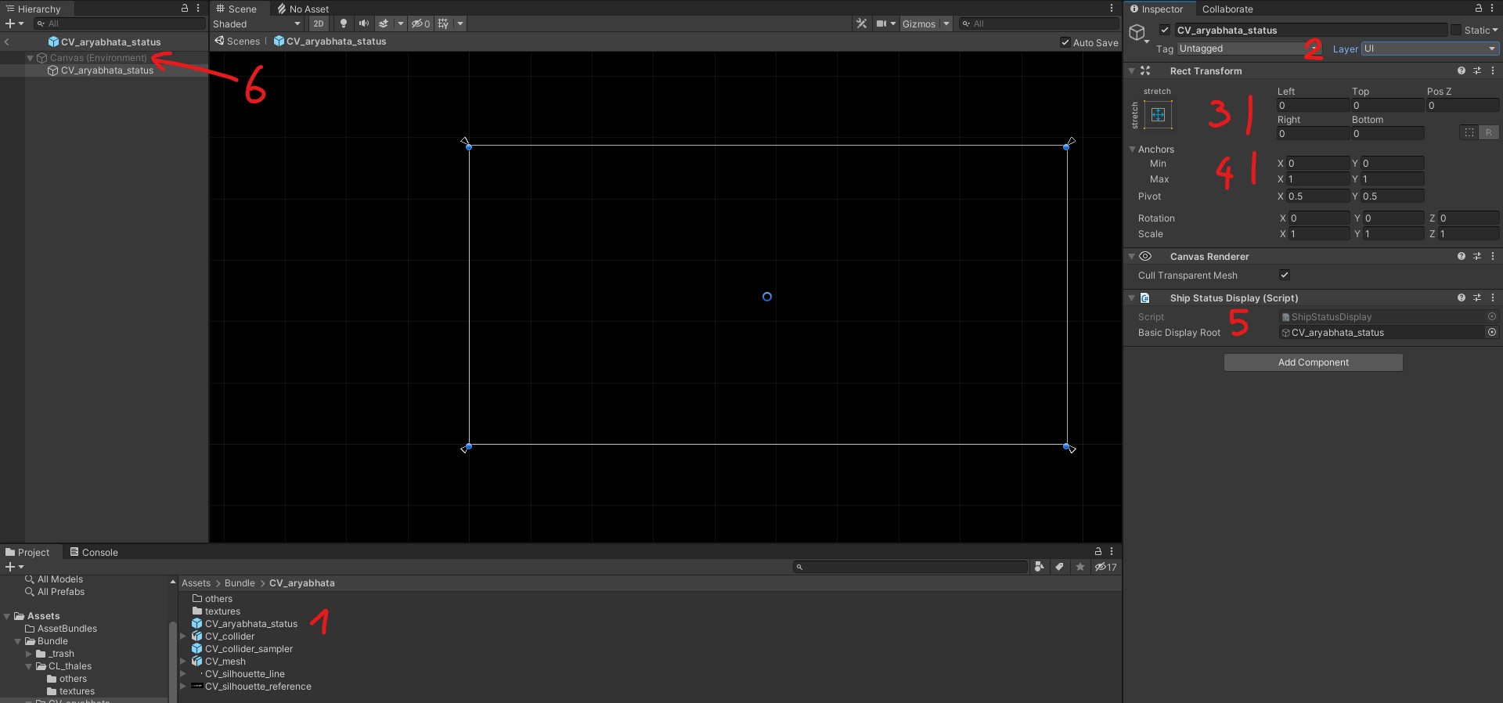The width and height of the screenshot is (1503, 703).
Task: Select the Project tab
Action: (x=27, y=552)
